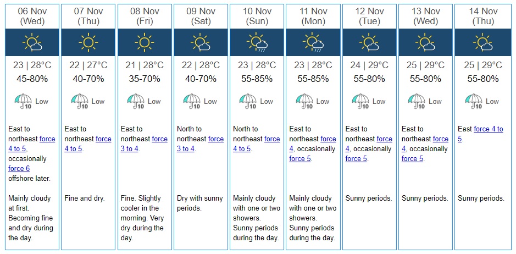Click the sun-and-cloud icon for 12 Nov
Viewport: 516px width, 254px height.
369,42
